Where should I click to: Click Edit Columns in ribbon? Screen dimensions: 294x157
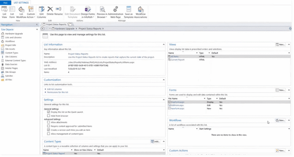[41, 12]
